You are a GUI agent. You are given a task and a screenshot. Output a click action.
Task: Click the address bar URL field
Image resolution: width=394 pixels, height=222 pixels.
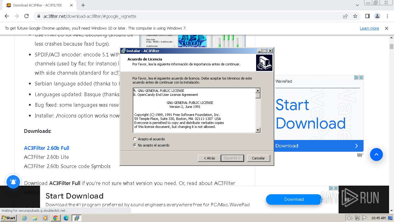point(188,16)
